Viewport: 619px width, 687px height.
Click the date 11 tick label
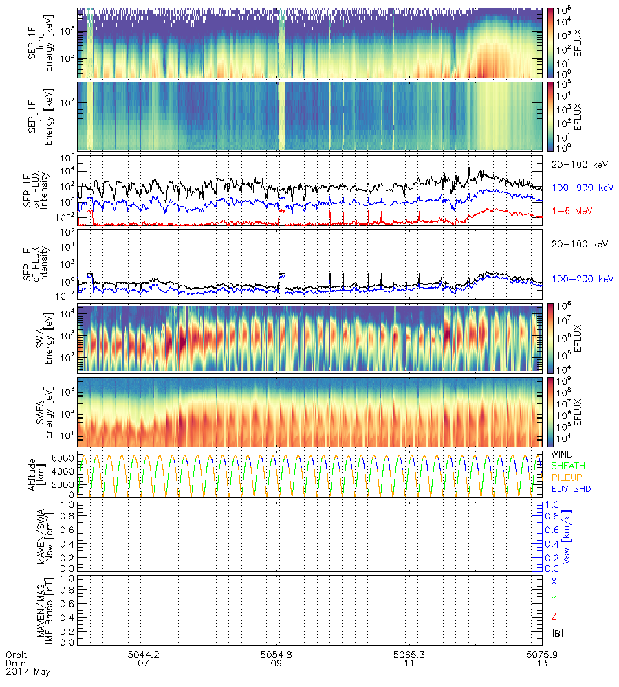[409, 664]
